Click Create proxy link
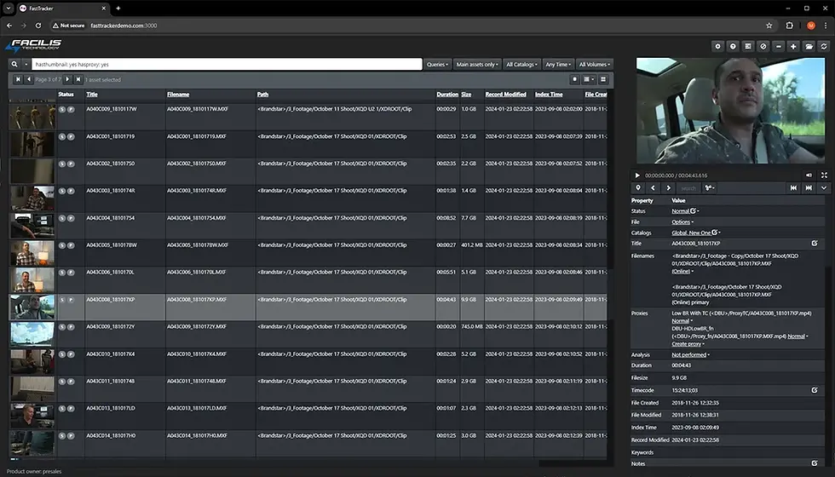This screenshot has width=835, height=477. [688, 344]
